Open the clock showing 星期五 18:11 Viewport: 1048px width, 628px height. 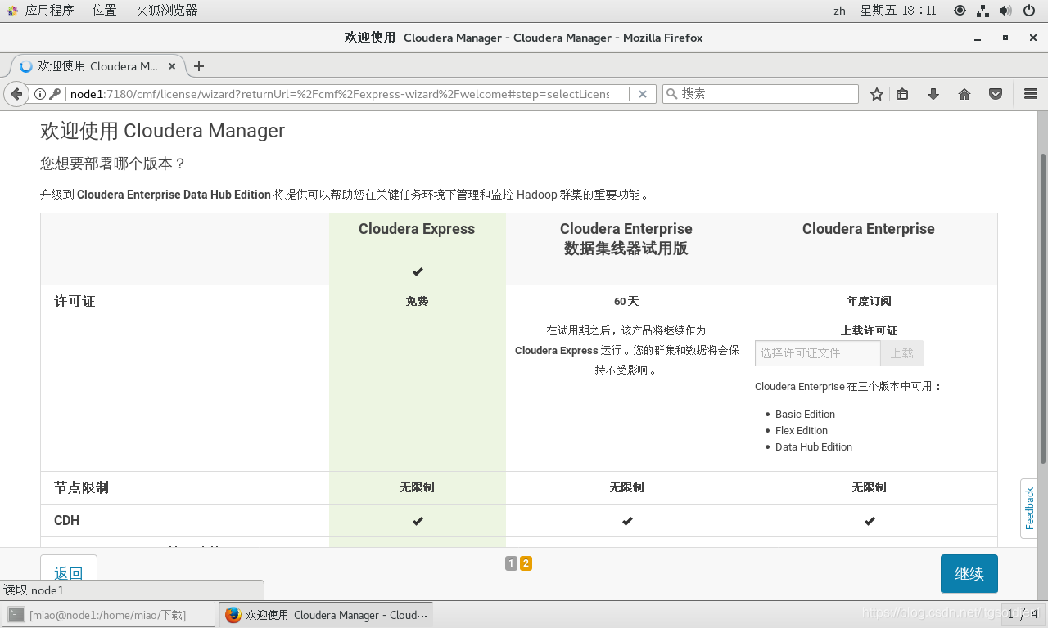pos(897,11)
